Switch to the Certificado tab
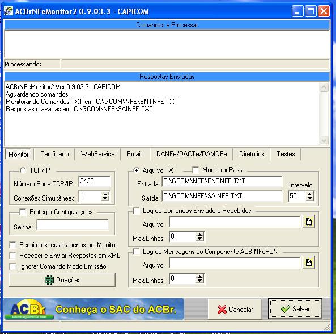The width and height of the screenshot is (336, 334). point(54,154)
